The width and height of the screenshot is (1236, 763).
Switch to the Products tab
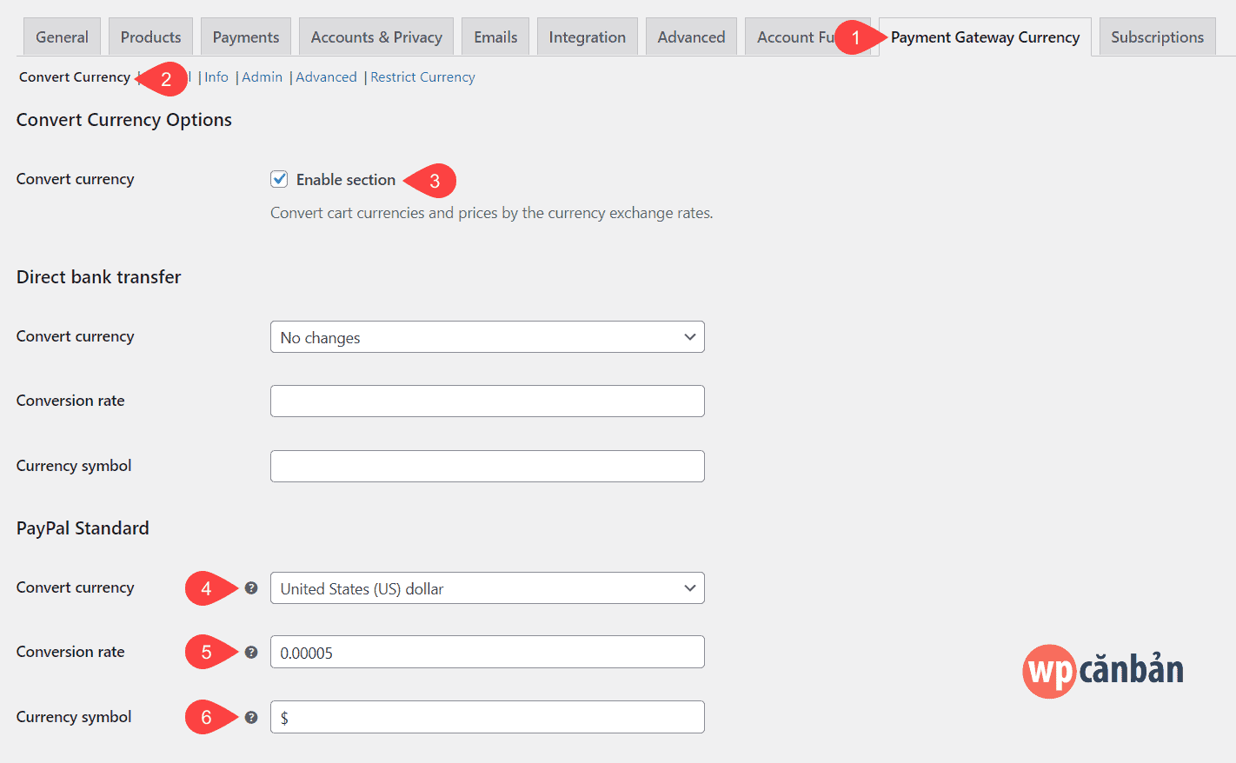[x=150, y=36]
